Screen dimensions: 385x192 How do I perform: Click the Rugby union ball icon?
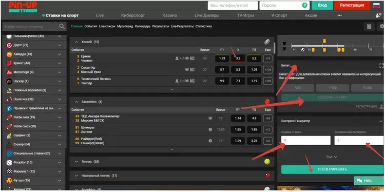[9, 126]
